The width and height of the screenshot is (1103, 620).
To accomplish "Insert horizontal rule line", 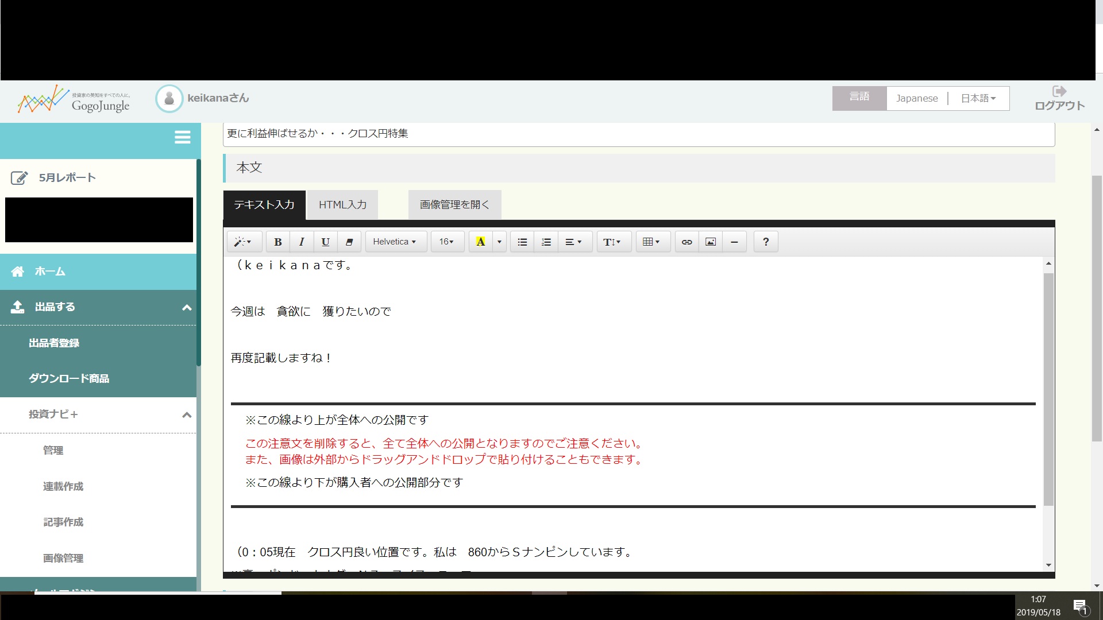I will coord(734,242).
